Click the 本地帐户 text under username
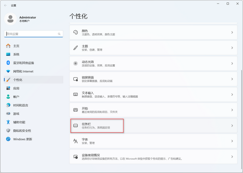Image resolution: width=243 pixels, height=173 pixels. pos(24,21)
